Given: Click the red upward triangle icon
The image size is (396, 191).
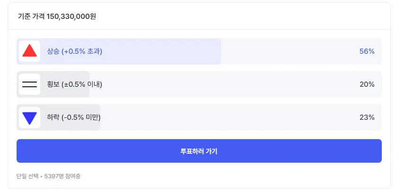Looking at the screenshot, I should pyautogui.click(x=29, y=51).
